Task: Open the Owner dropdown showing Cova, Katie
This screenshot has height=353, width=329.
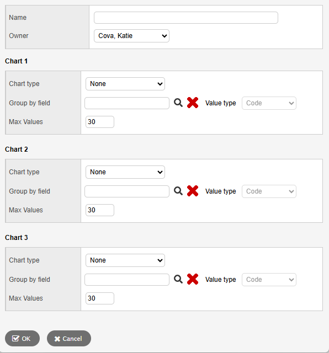Action: (131, 36)
